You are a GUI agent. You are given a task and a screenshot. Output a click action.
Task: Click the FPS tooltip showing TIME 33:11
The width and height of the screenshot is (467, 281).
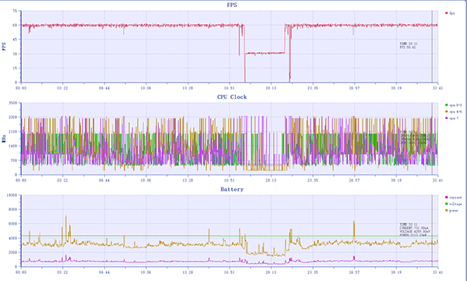tap(408, 45)
